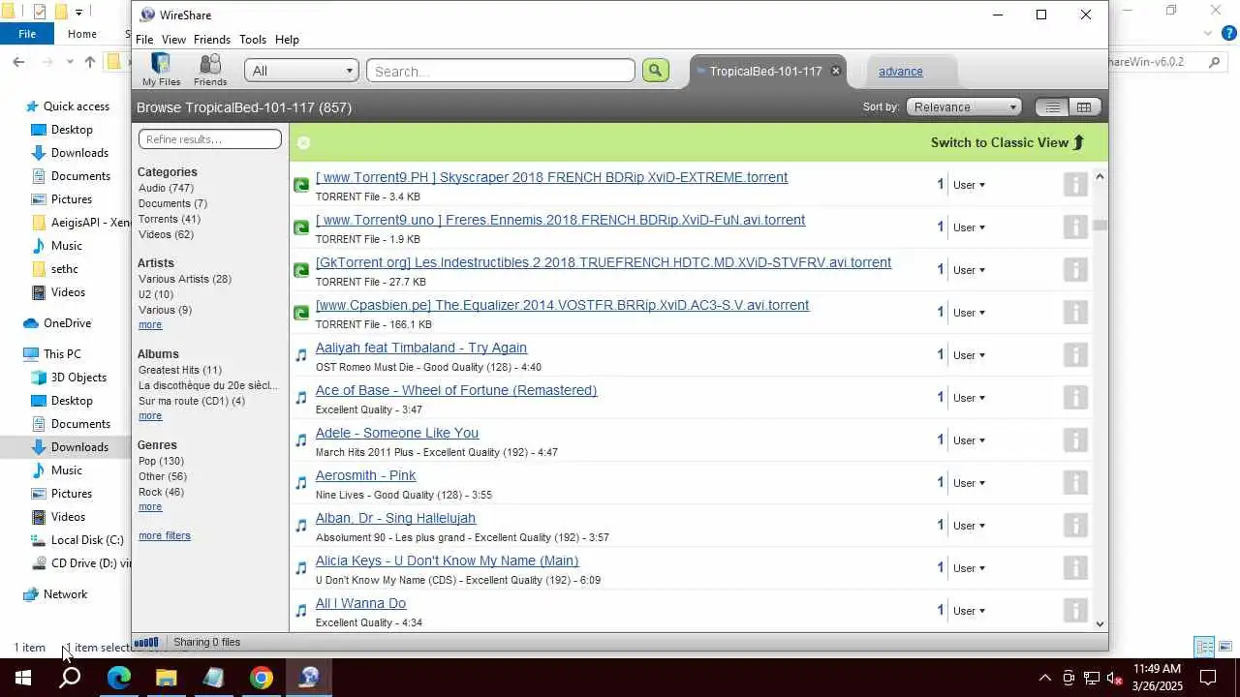
Task: Click scroll down arrow of results list
Action: pos(1100,623)
